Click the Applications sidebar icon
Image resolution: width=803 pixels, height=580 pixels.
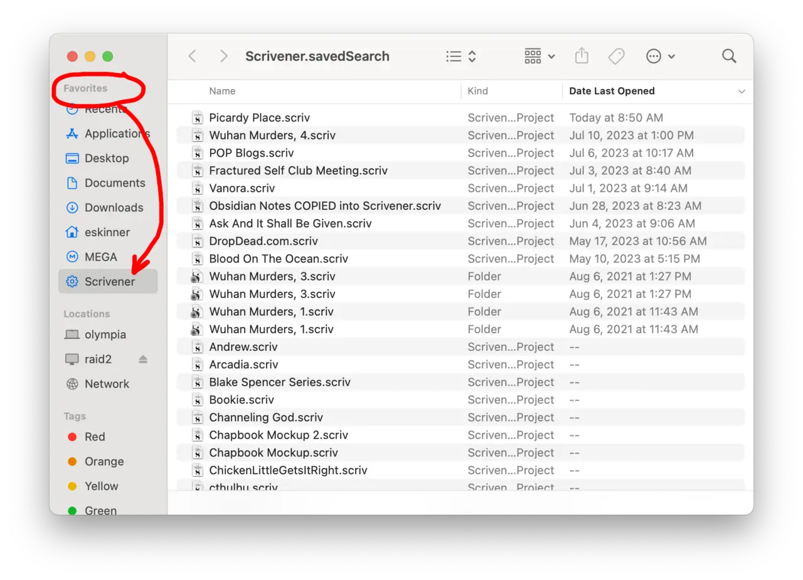coord(72,133)
